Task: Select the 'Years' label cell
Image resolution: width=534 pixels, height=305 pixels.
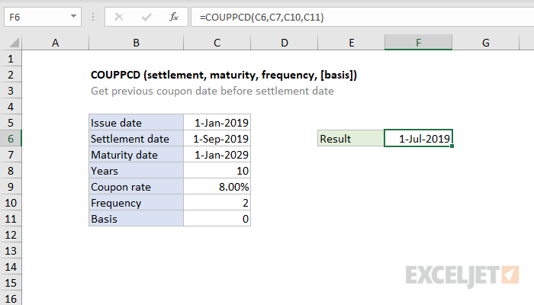Action: point(136,171)
